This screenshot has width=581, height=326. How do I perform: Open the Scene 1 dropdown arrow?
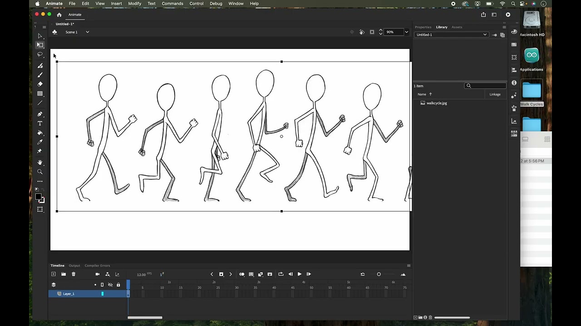(88, 32)
